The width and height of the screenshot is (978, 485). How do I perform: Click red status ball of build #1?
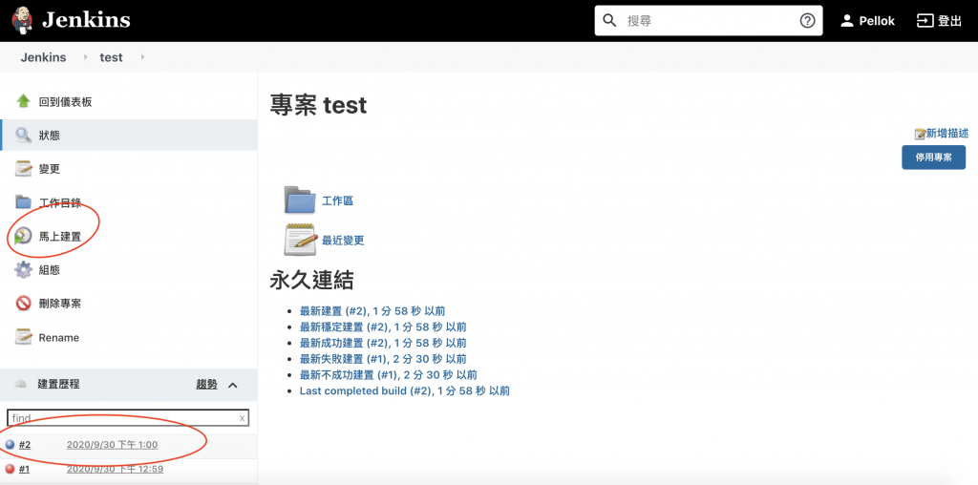pos(10,469)
